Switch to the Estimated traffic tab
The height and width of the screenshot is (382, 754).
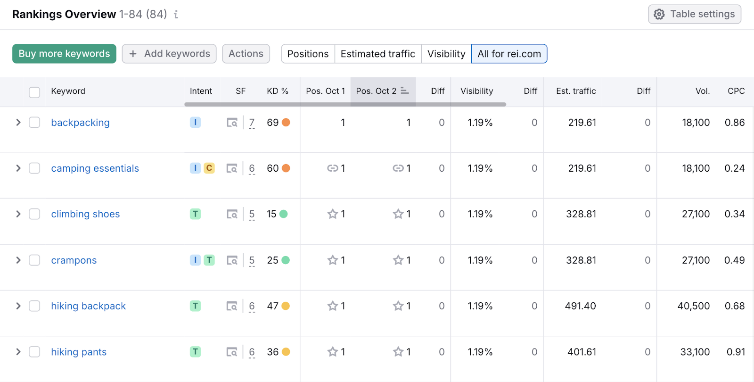(x=377, y=54)
